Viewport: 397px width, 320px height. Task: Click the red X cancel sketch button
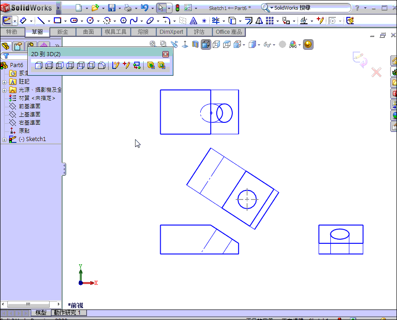[x=376, y=72]
